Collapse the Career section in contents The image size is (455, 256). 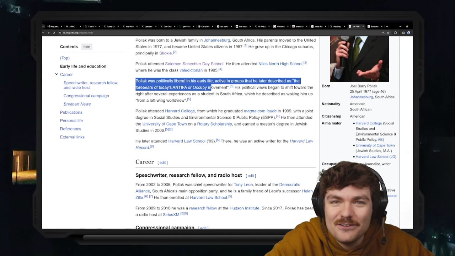pos(56,74)
